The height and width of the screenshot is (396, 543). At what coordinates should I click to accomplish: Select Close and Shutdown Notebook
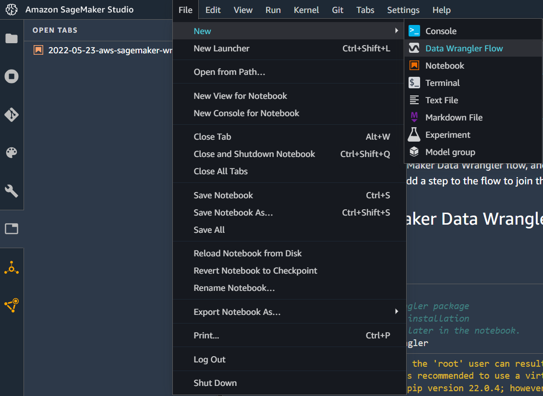(289, 154)
